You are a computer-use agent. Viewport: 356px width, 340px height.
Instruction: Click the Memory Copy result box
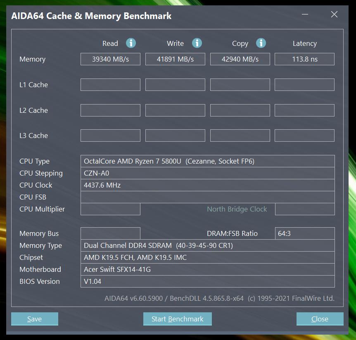point(240,59)
